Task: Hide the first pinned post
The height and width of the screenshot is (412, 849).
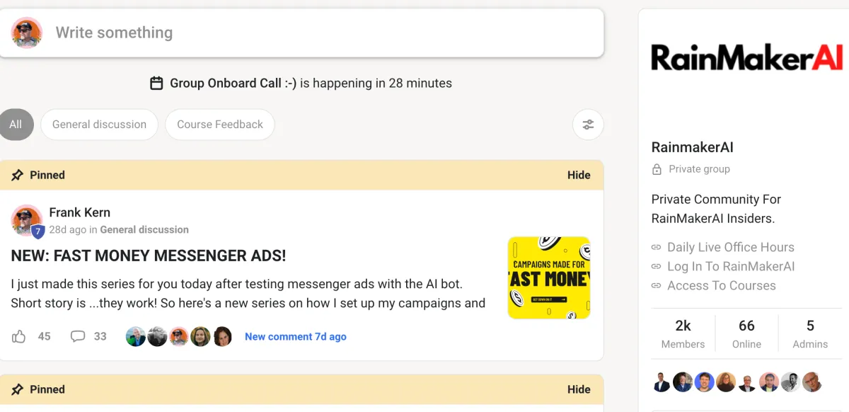Action: coord(578,175)
